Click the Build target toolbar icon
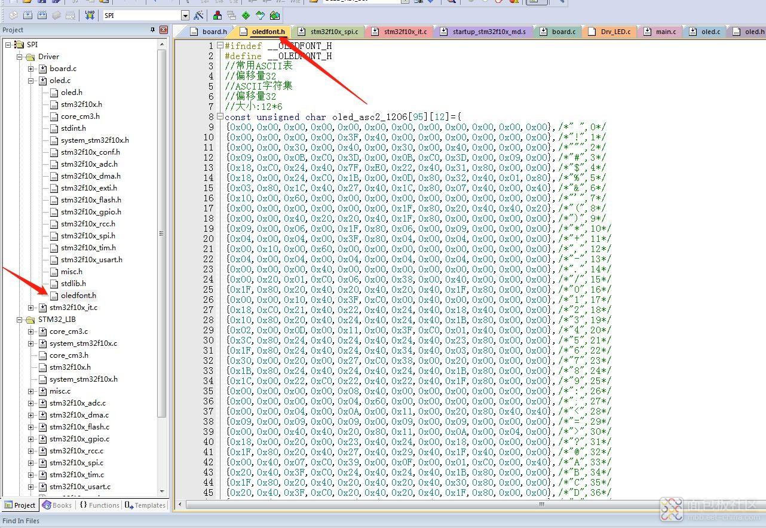Viewport: 766px width, 528px height. coord(27,15)
